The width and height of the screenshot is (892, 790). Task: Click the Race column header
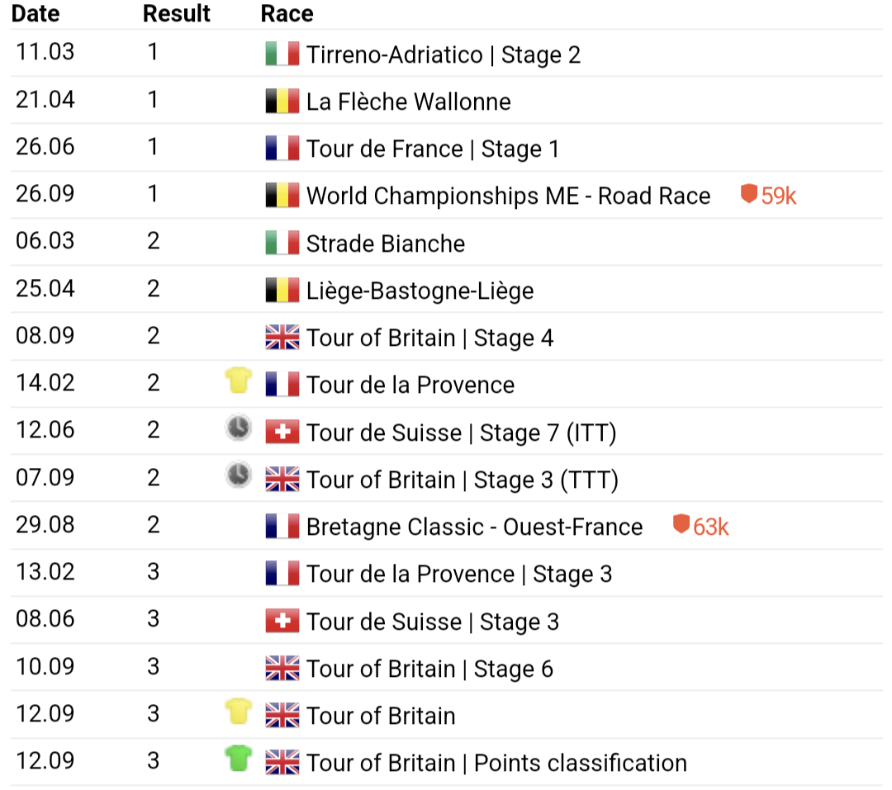287,14
